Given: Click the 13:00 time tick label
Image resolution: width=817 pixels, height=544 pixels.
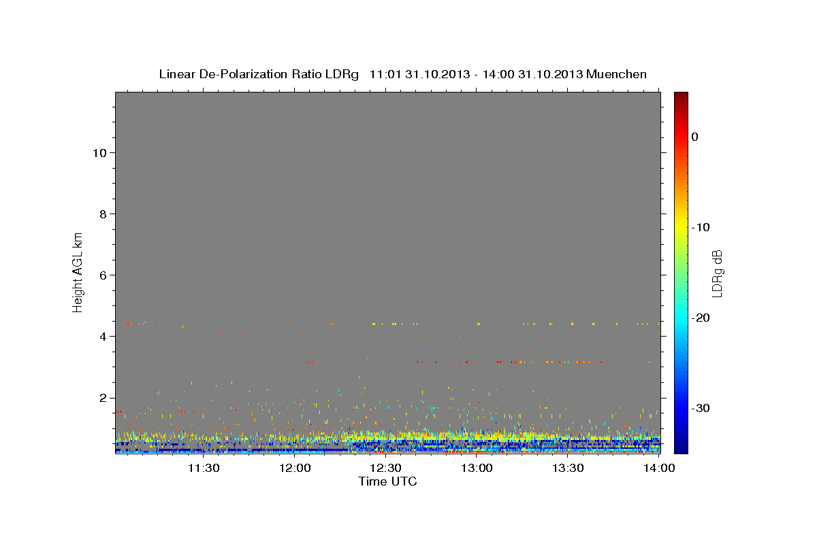Looking at the screenshot, I should coord(477,468).
